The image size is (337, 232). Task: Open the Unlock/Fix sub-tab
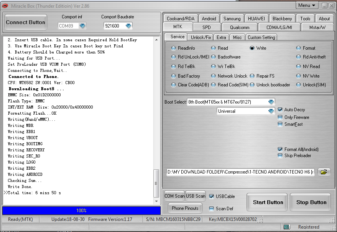coord(201,37)
